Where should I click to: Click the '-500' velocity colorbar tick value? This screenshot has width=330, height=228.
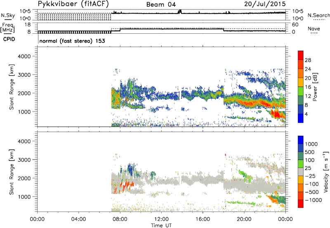coord(312,192)
